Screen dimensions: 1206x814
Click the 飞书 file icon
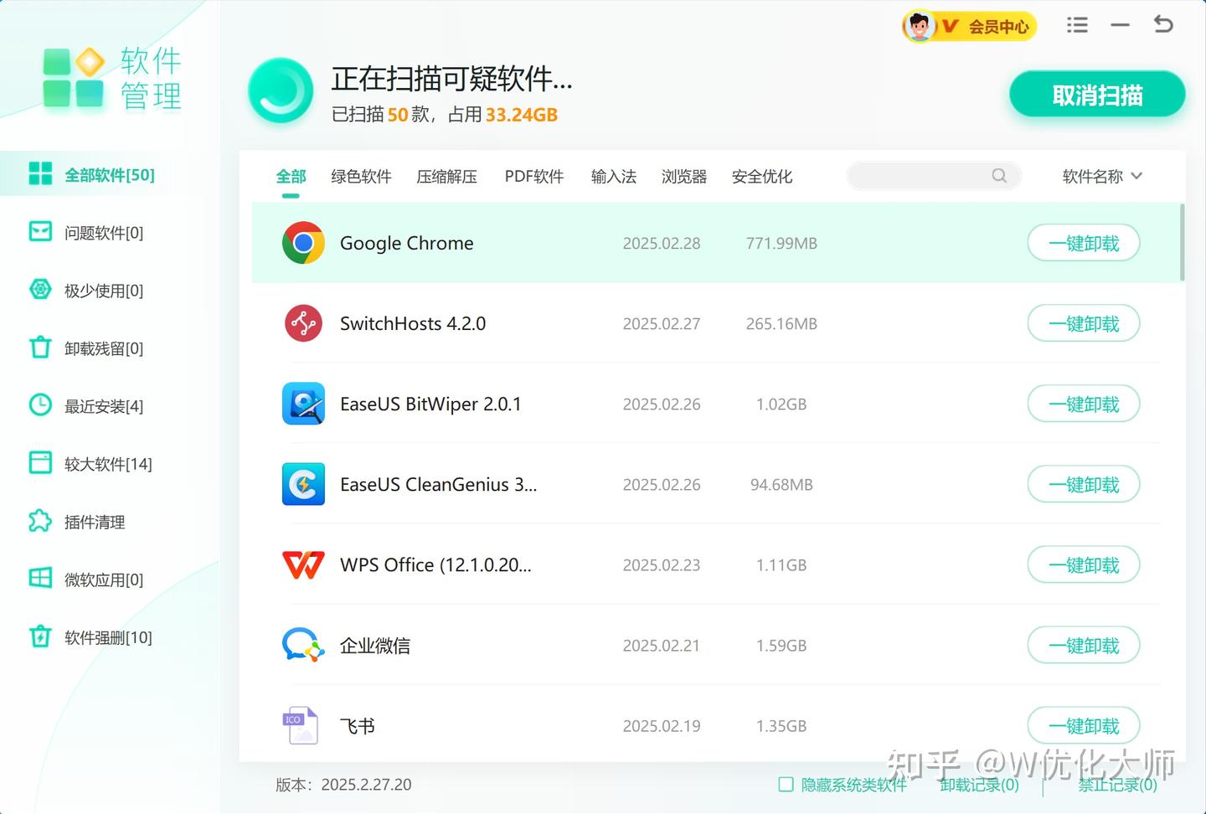click(300, 725)
